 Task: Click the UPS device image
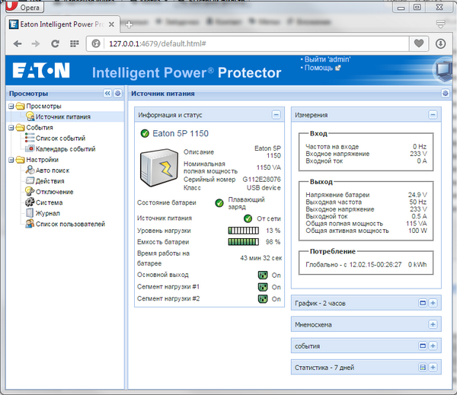[159, 167]
